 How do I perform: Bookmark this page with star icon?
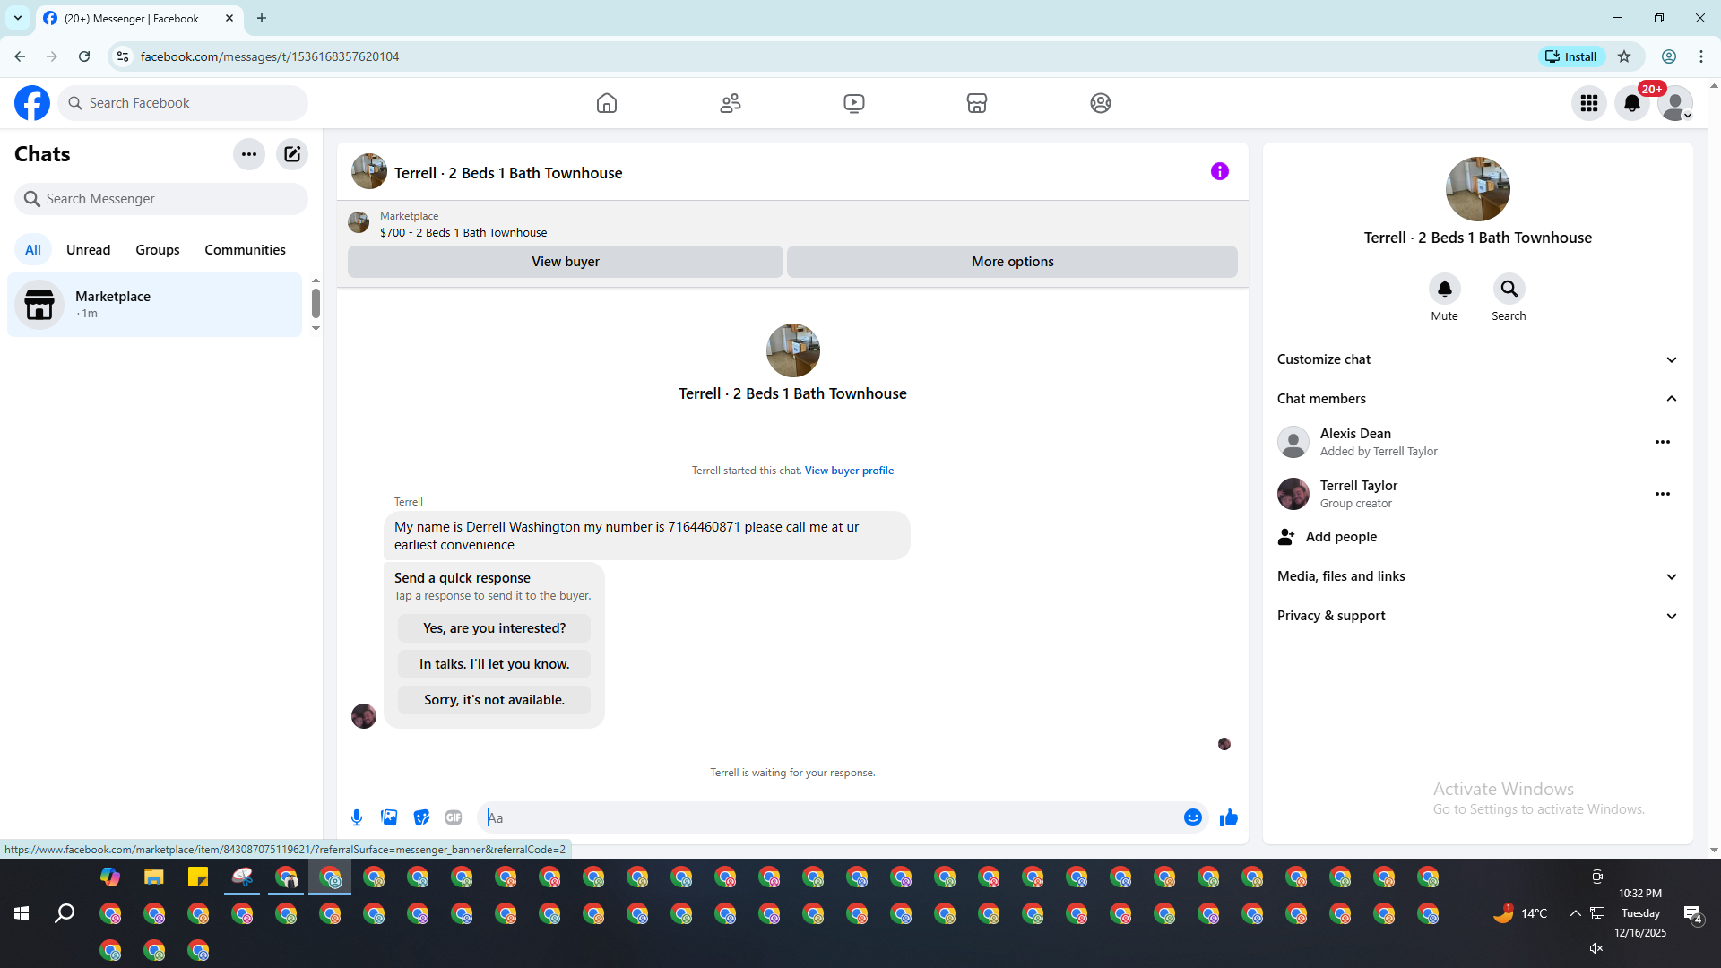[x=1624, y=56]
